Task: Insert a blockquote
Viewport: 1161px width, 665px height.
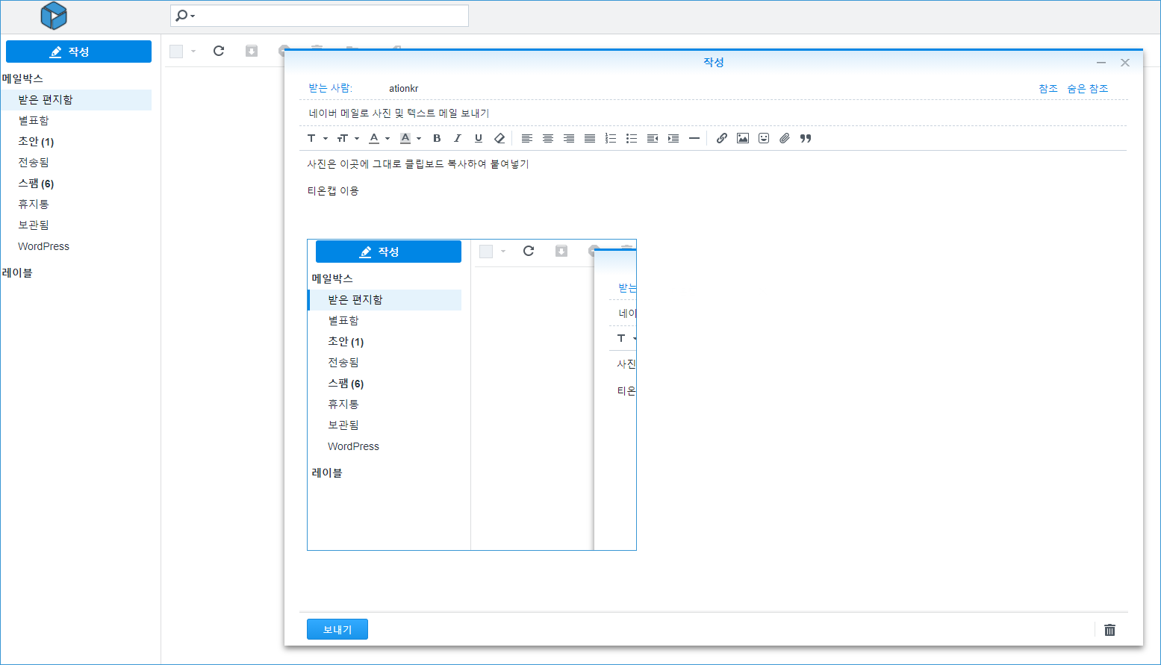Action: click(x=806, y=138)
